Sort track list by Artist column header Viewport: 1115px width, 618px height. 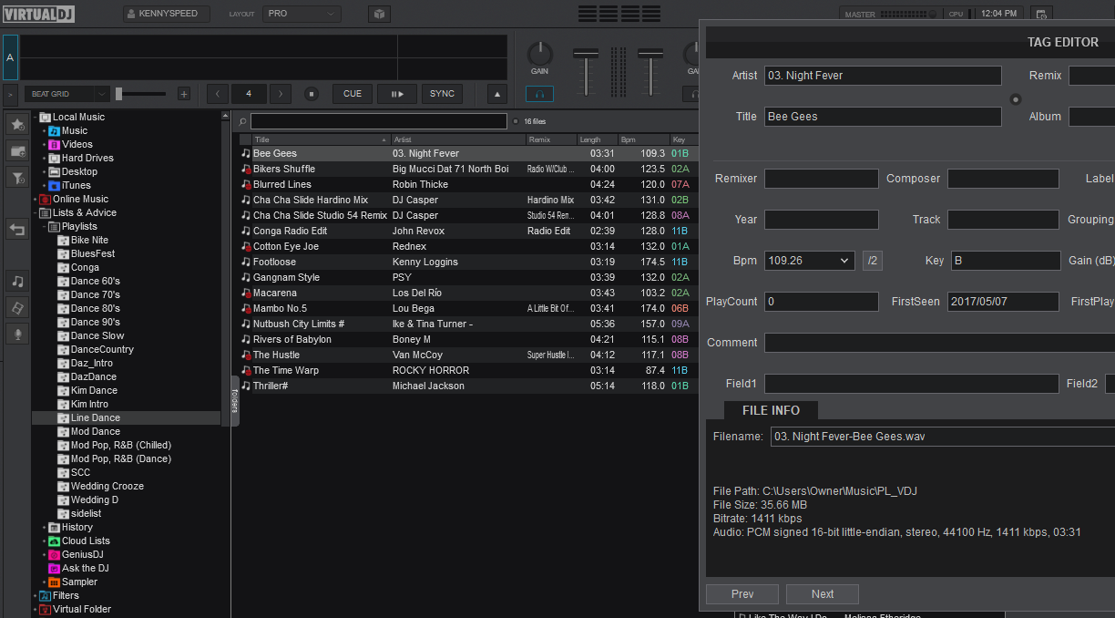click(x=458, y=139)
